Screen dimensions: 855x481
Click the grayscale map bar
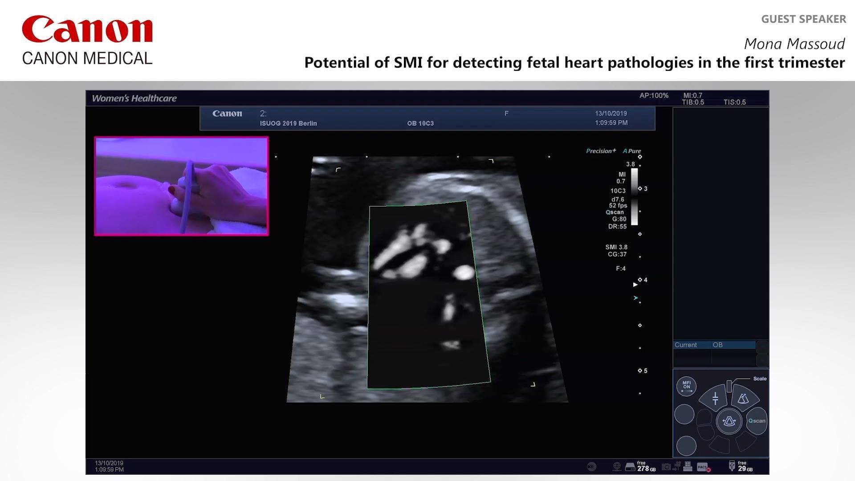tap(634, 196)
